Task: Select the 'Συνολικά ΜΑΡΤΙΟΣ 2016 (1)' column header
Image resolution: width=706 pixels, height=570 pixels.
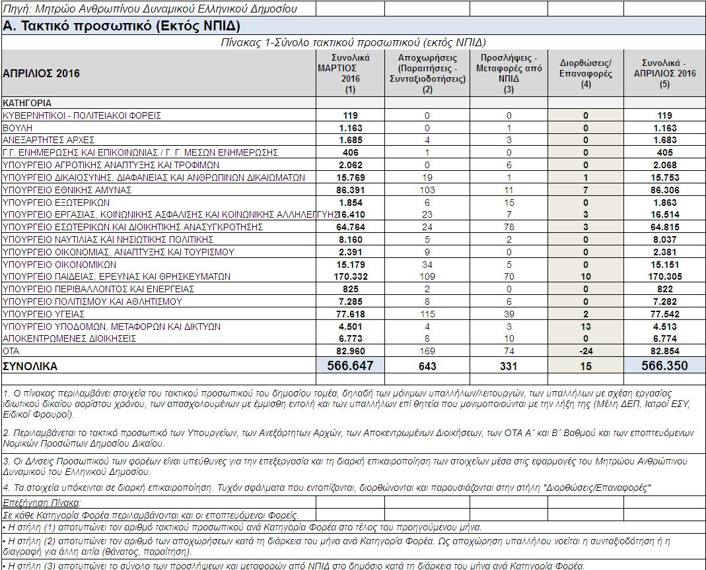Action: (x=349, y=73)
